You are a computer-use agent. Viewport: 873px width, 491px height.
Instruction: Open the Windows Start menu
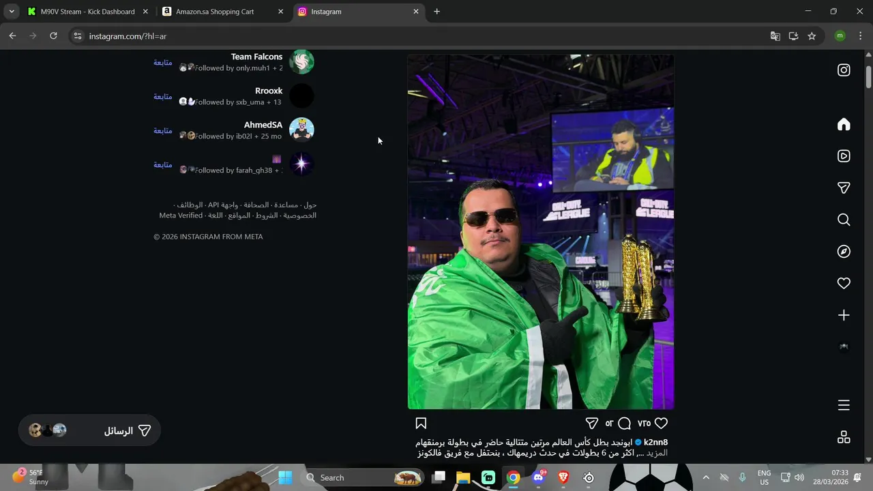(285, 477)
